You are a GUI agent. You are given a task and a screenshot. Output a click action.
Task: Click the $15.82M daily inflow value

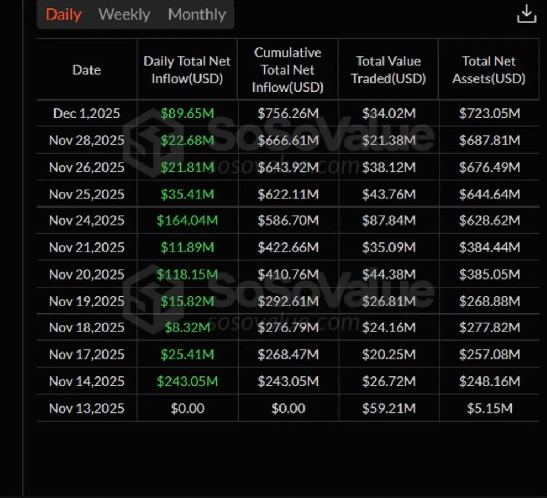[187, 301]
